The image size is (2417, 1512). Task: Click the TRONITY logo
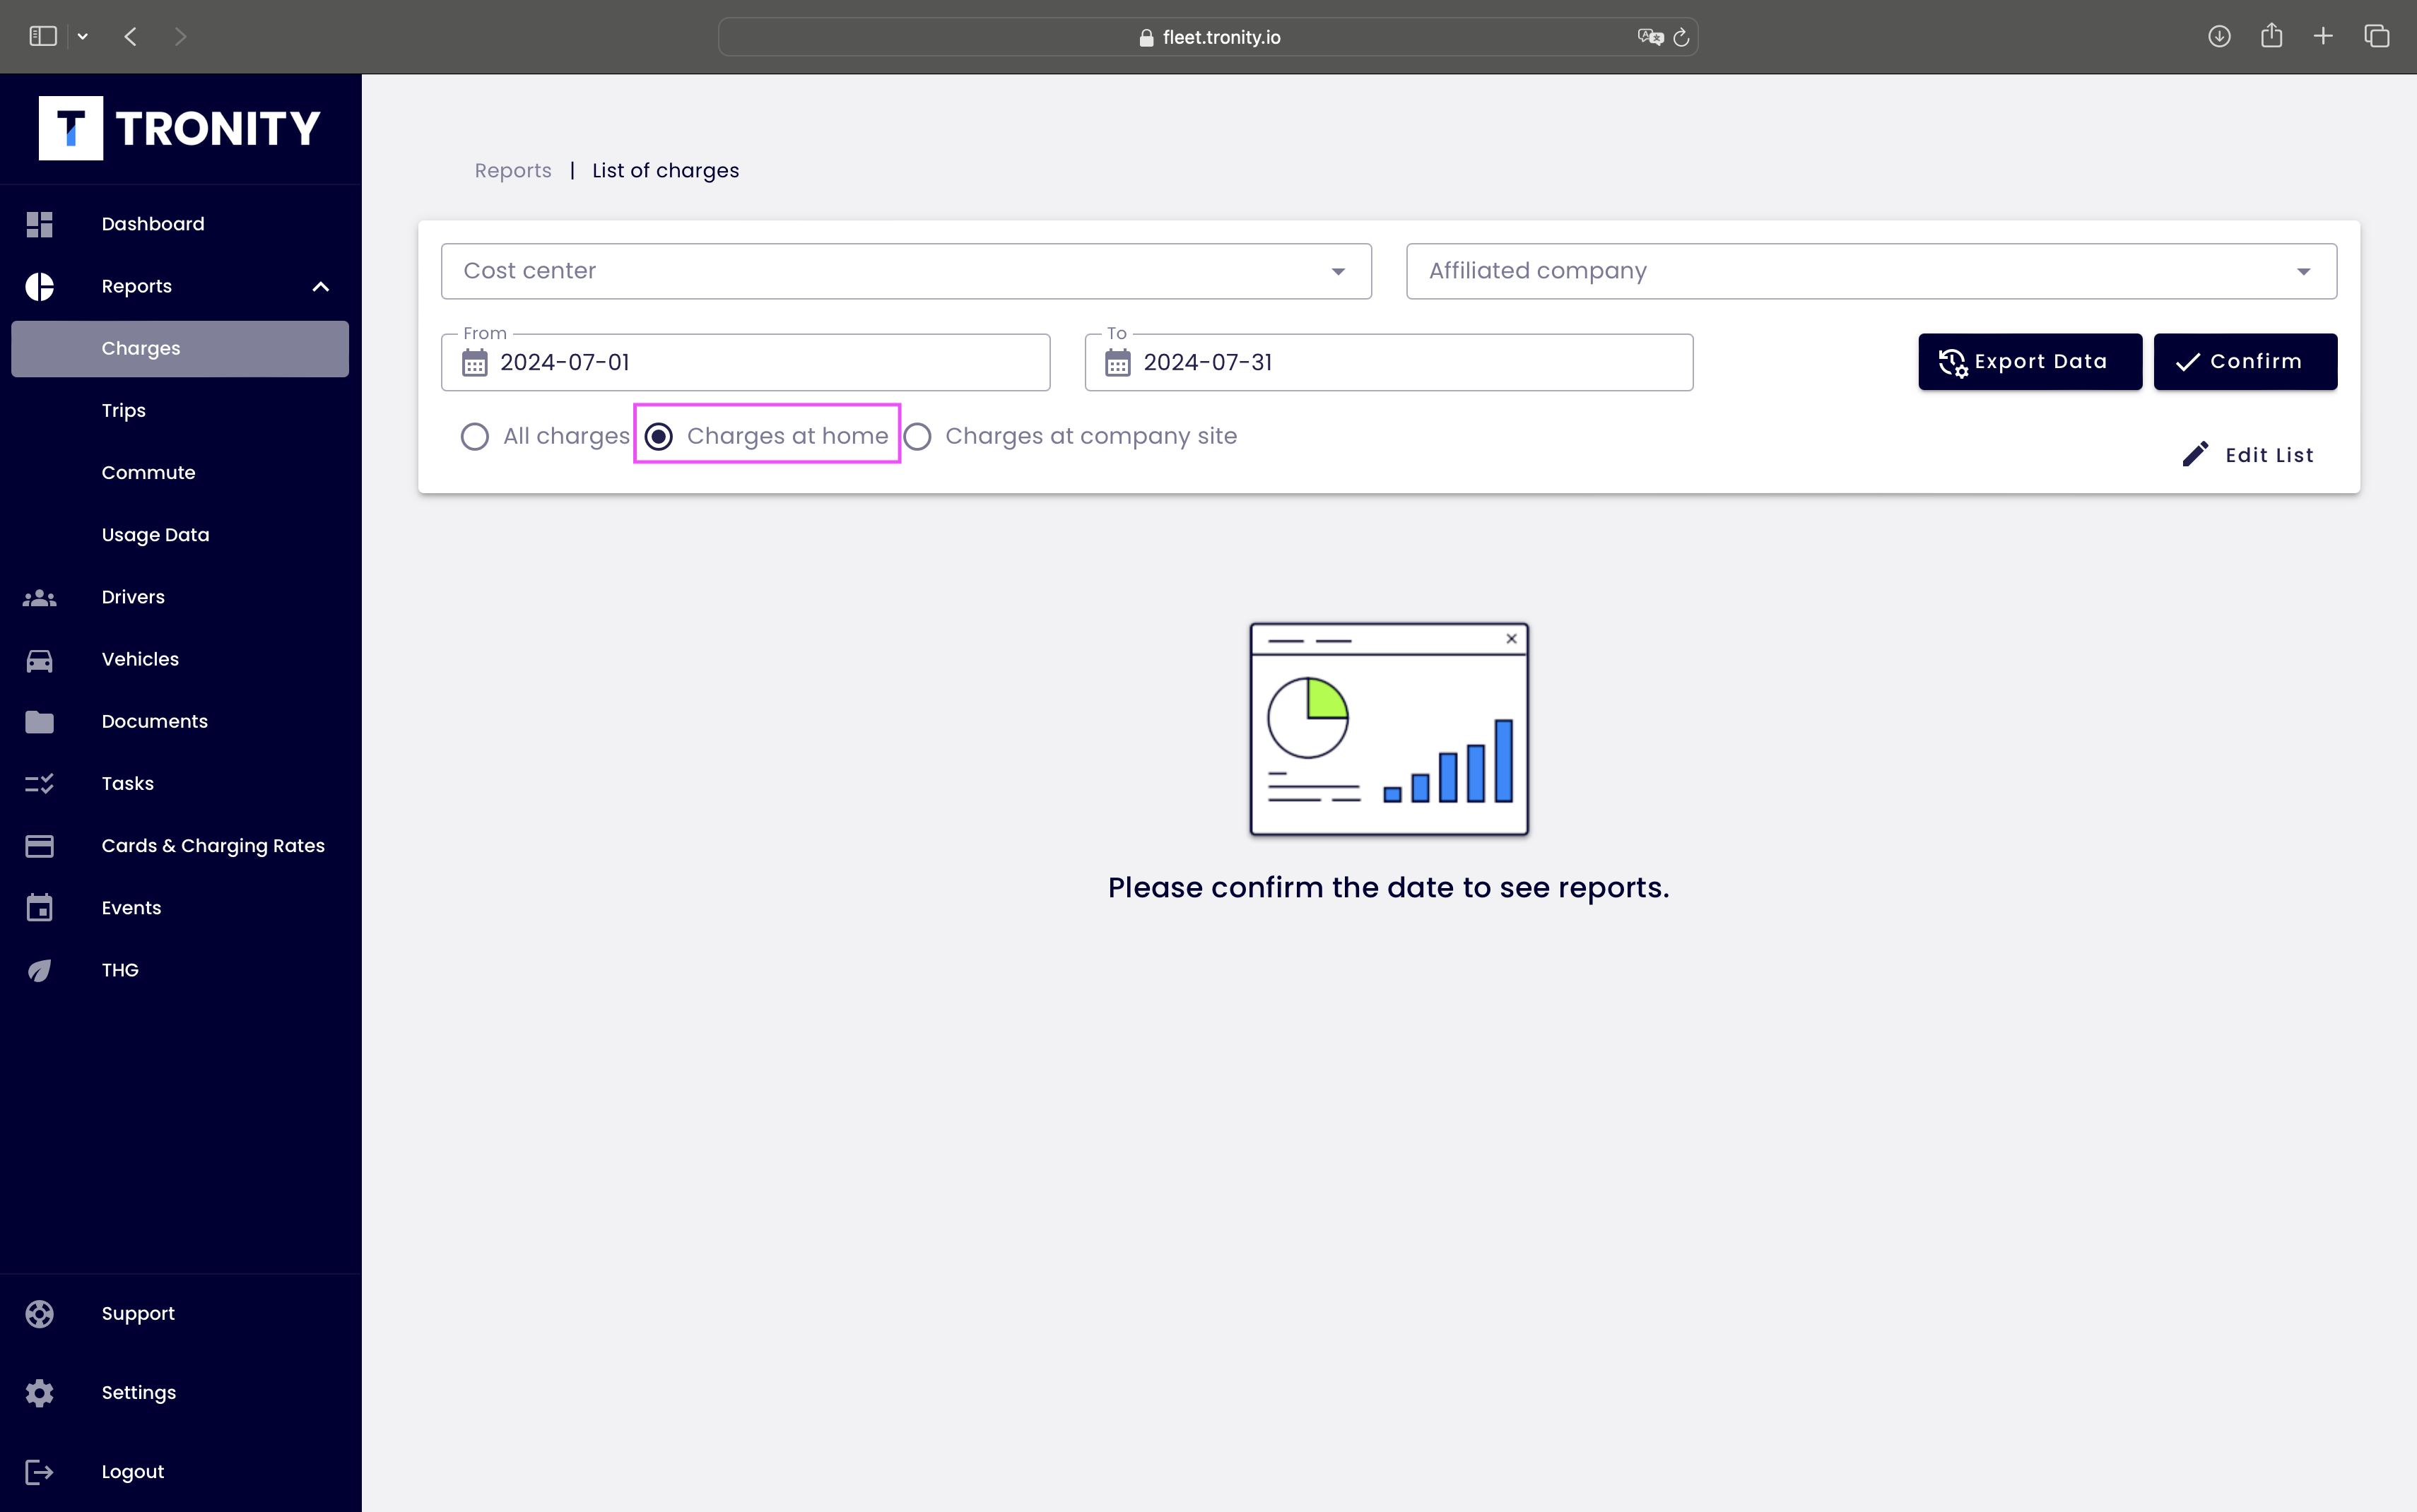click(180, 128)
